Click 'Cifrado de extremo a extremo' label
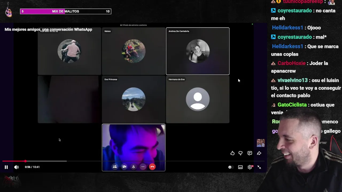The height and width of the screenshot is (192, 342). (134, 25)
